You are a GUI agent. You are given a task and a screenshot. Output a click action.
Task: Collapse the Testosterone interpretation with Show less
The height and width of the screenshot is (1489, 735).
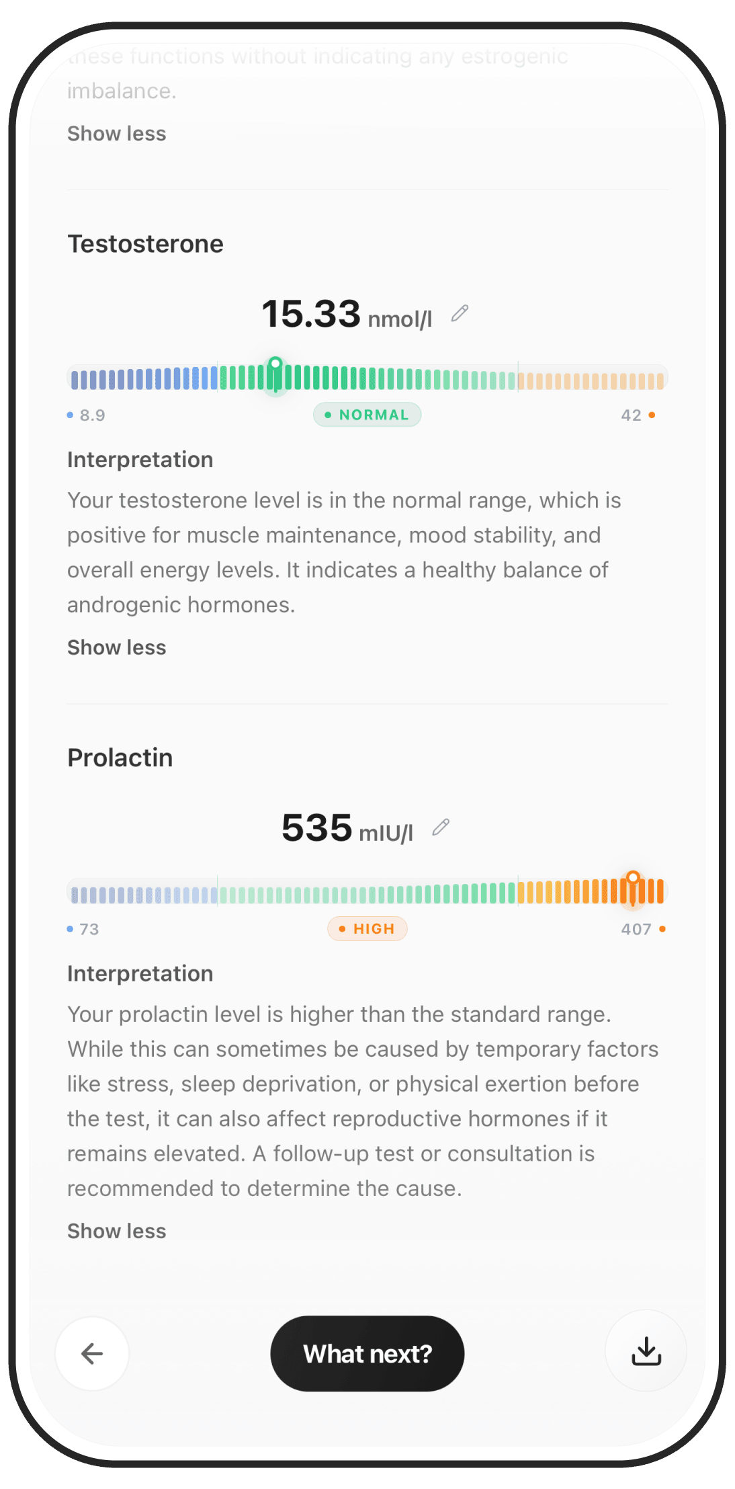pyautogui.click(x=117, y=647)
